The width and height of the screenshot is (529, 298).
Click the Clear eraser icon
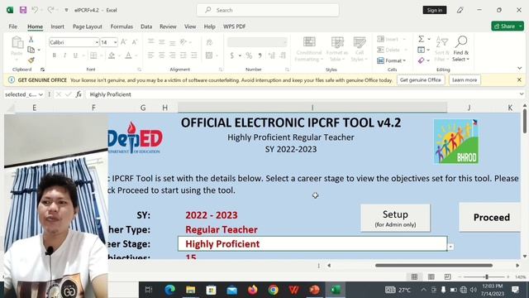421,60
